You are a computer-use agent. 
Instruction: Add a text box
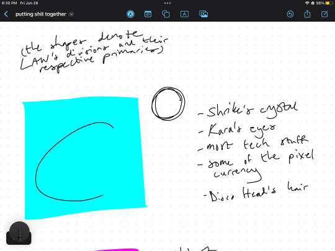point(184,14)
